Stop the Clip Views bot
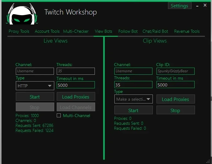This screenshot has height=164, width=212. pos(176,110)
